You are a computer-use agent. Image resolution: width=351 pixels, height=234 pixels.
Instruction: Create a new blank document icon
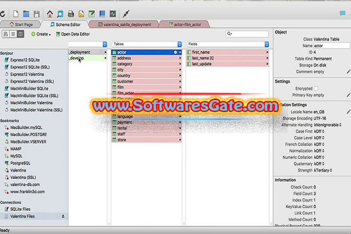click(x=16, y=14)
